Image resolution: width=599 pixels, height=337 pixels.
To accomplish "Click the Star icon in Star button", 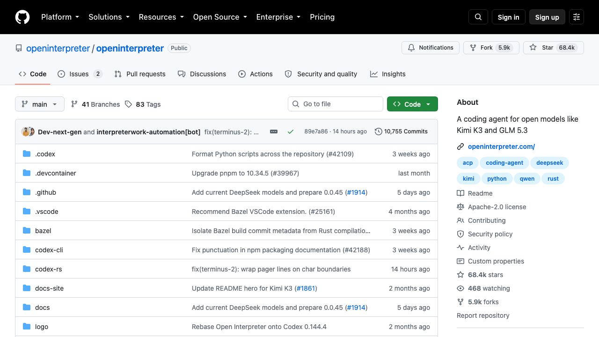I will click(x=533, y=48).
